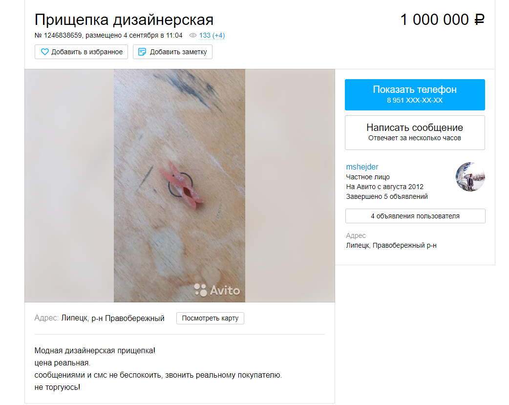Click the 1 000 000 price amount

tap(434, 20)
